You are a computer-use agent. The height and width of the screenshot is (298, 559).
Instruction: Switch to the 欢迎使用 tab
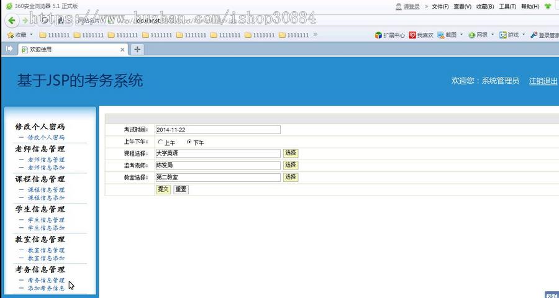click(73, 50)
